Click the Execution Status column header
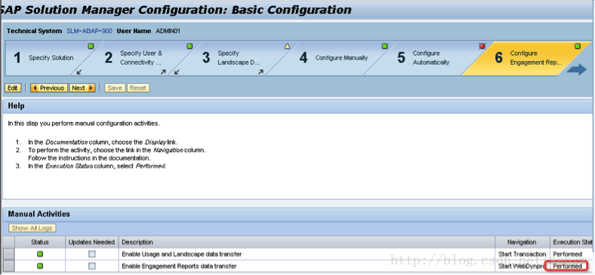Screen dimensions: 595x275 [x=572, y=242]
